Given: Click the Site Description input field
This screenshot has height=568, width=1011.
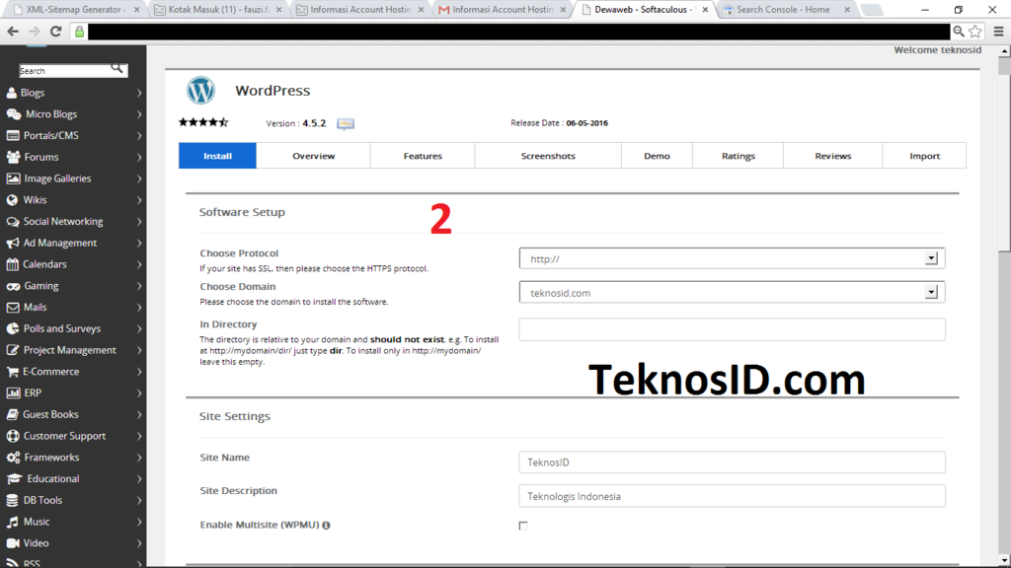Looking at the screenshot, I should click(732, 496).
